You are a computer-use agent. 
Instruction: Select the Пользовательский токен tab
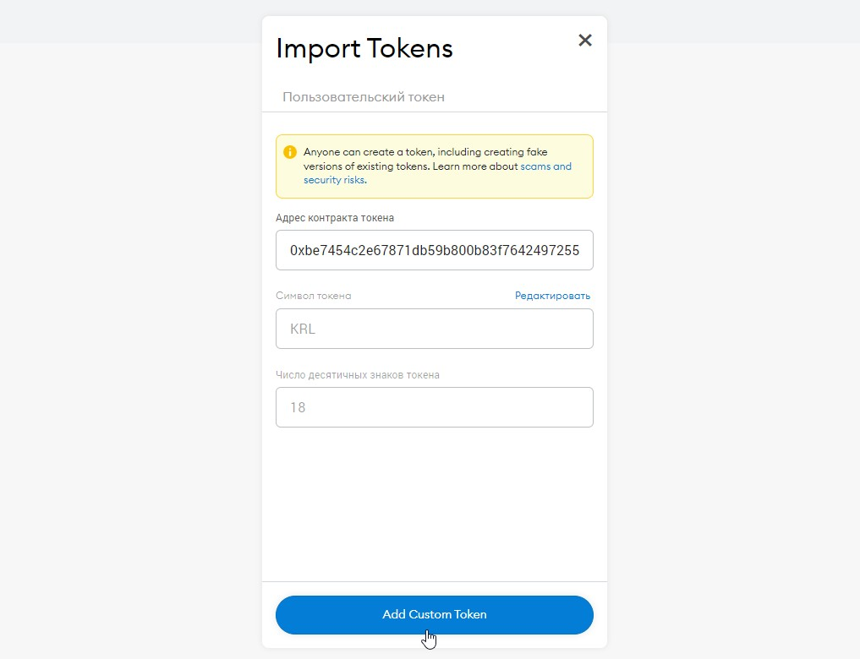[364, 97]
